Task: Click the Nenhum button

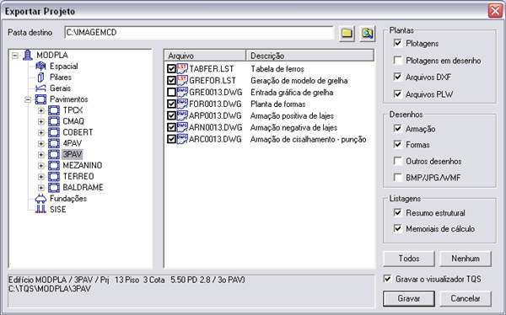Action: click(x=466, y=259)
